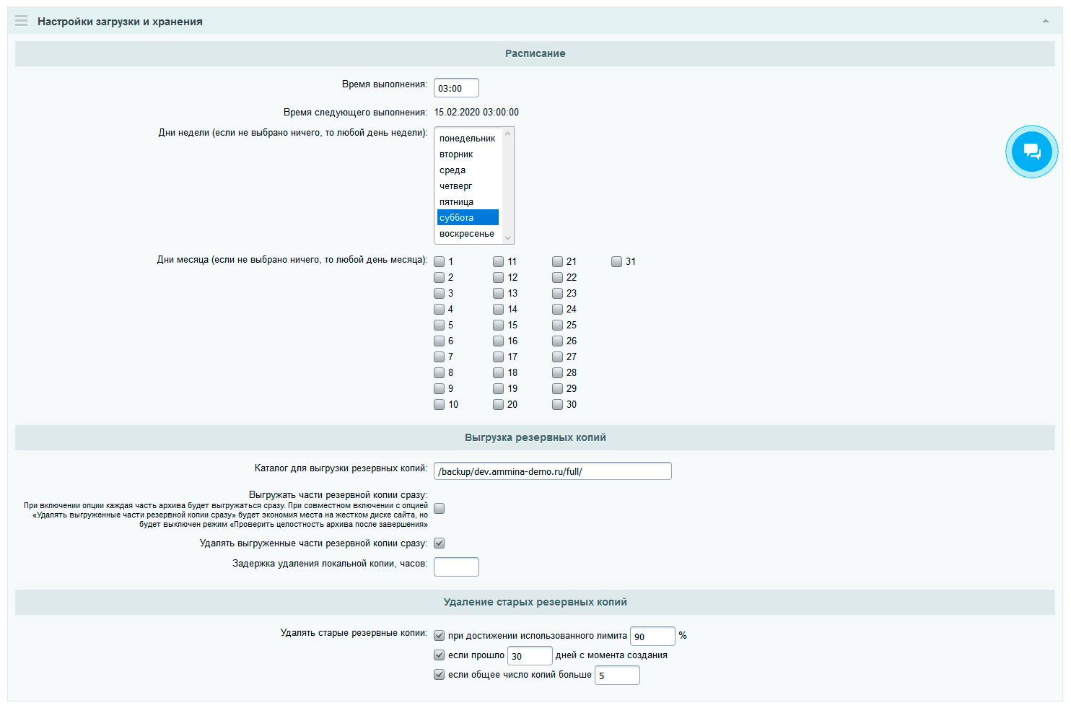Check day of month 19
1071x708 pixels.
tap(498, 388)
